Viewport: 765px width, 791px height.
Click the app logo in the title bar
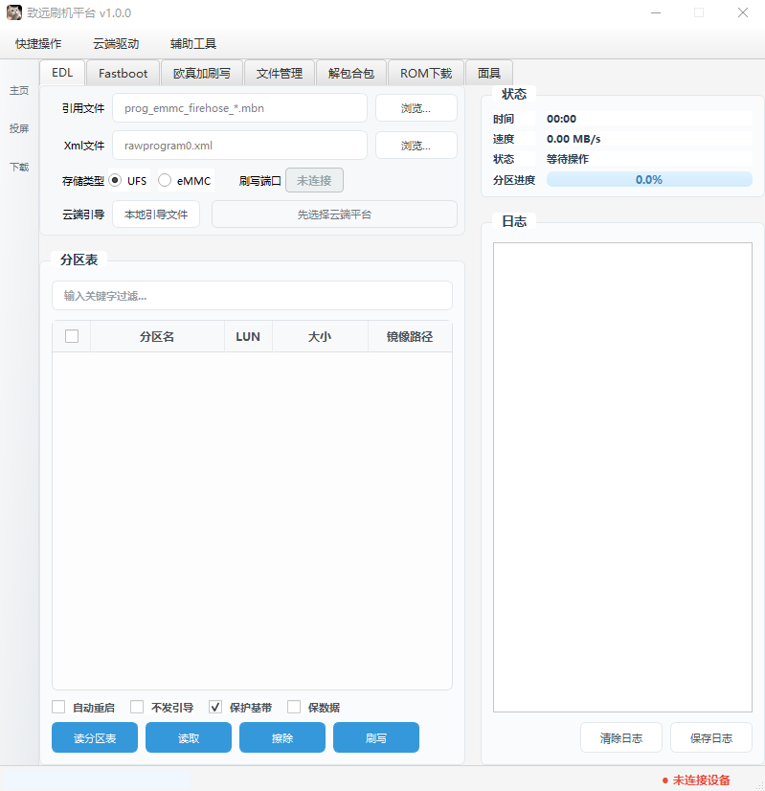[14, 13]
